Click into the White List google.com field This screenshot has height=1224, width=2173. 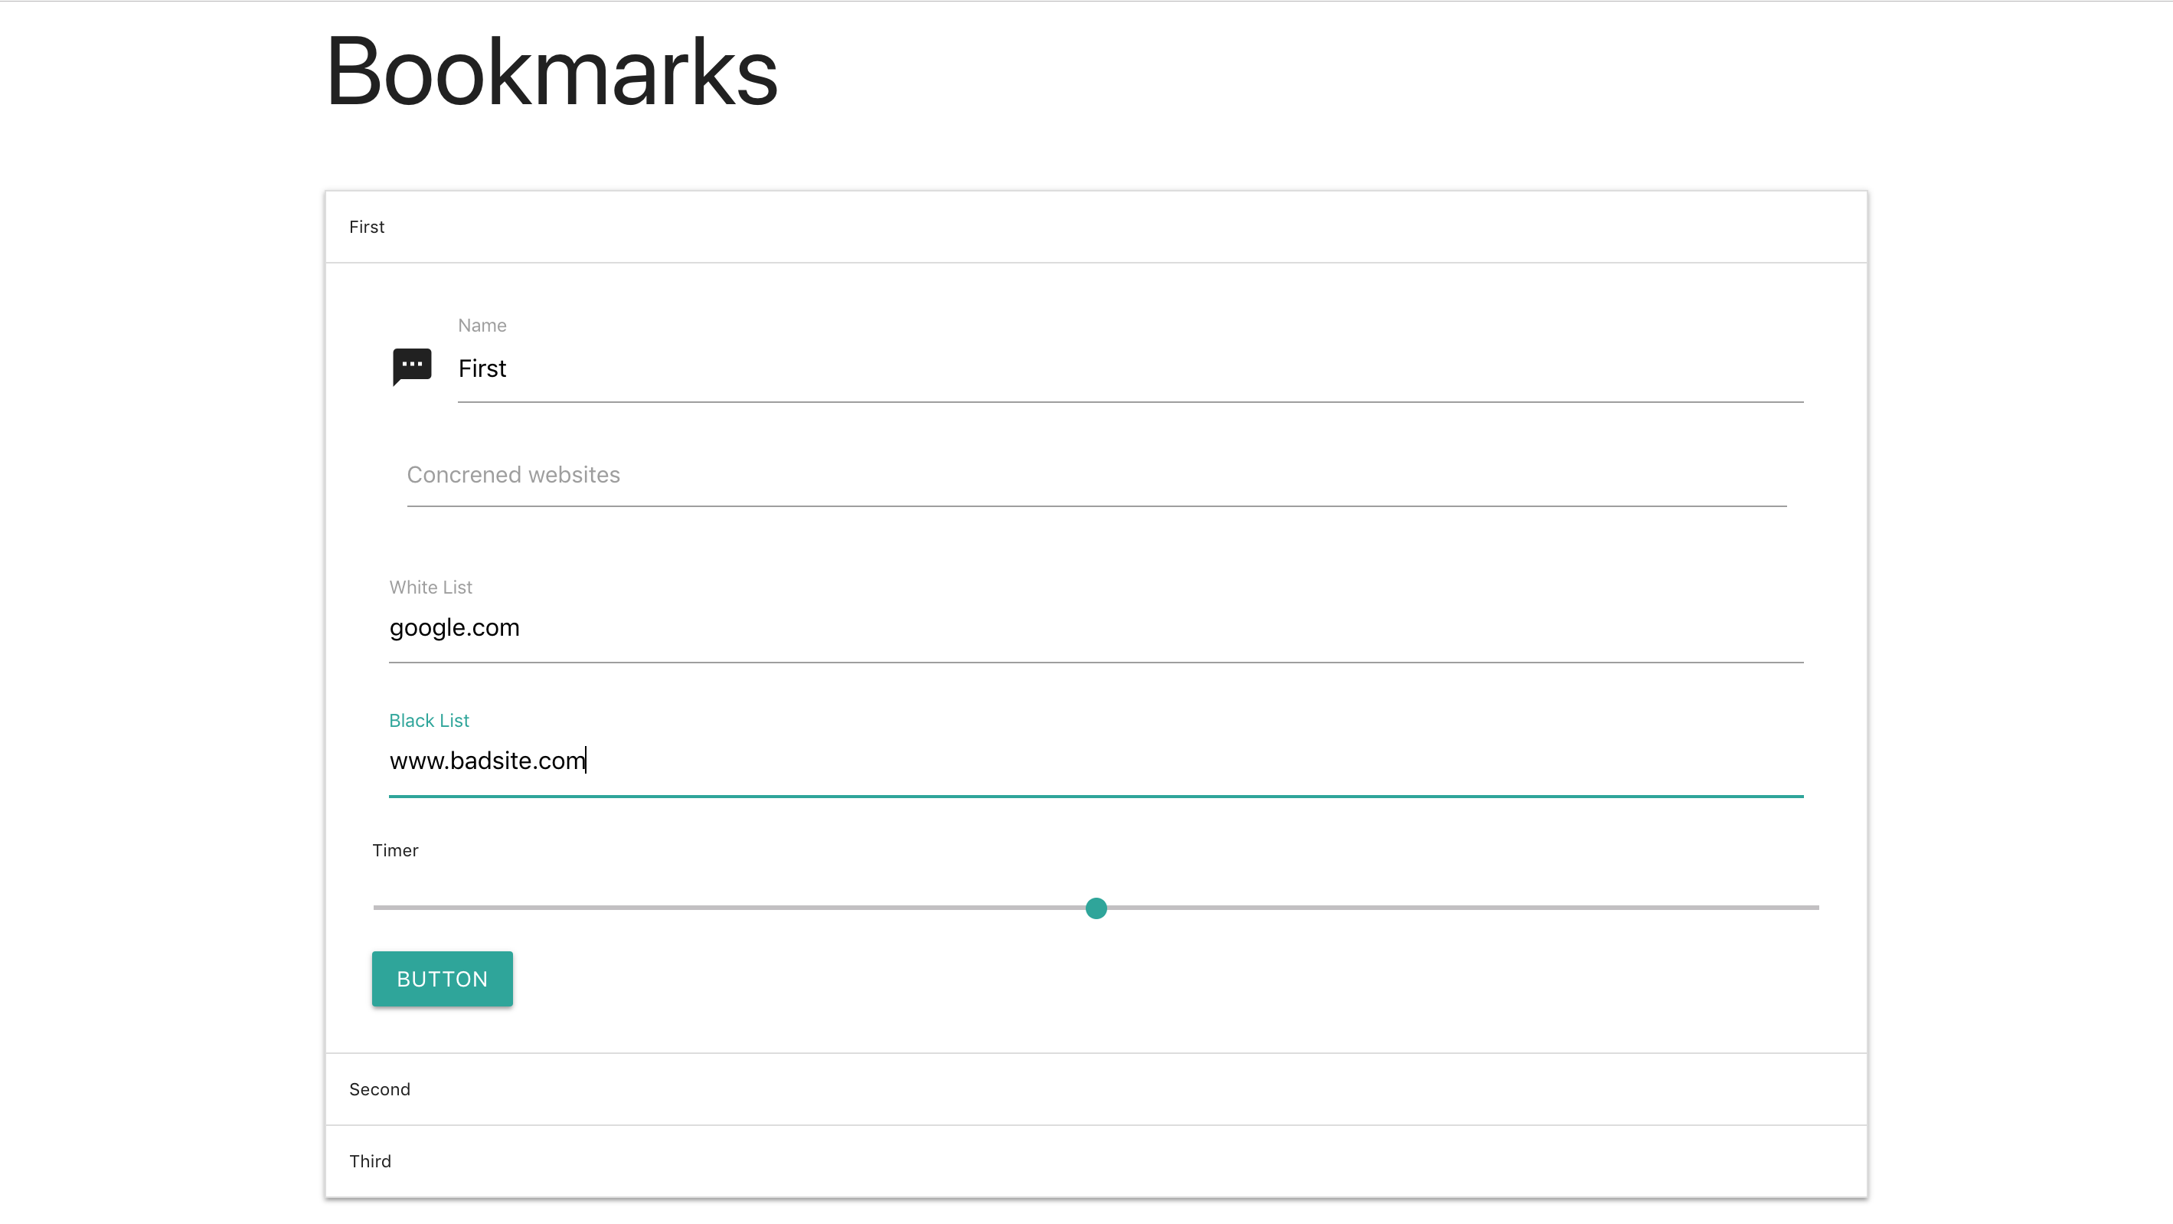[1096, 628]
